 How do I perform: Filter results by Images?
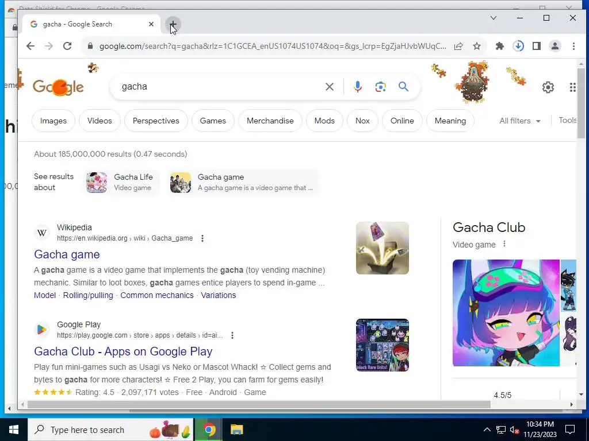[x=53, y=121]
